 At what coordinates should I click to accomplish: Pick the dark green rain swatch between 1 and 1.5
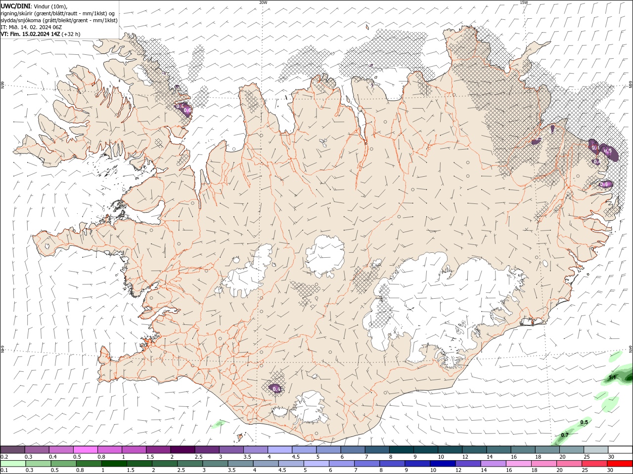click(114, 464)
